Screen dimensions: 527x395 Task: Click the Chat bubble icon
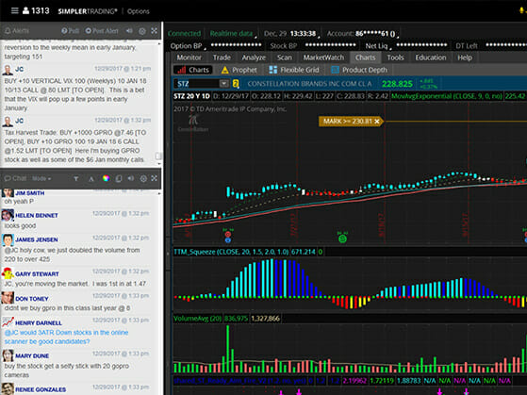(x=8, y=178)
